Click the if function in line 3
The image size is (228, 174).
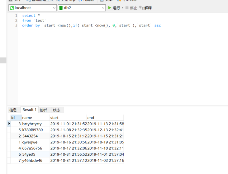pyautogui.click(x=75, y=26)
